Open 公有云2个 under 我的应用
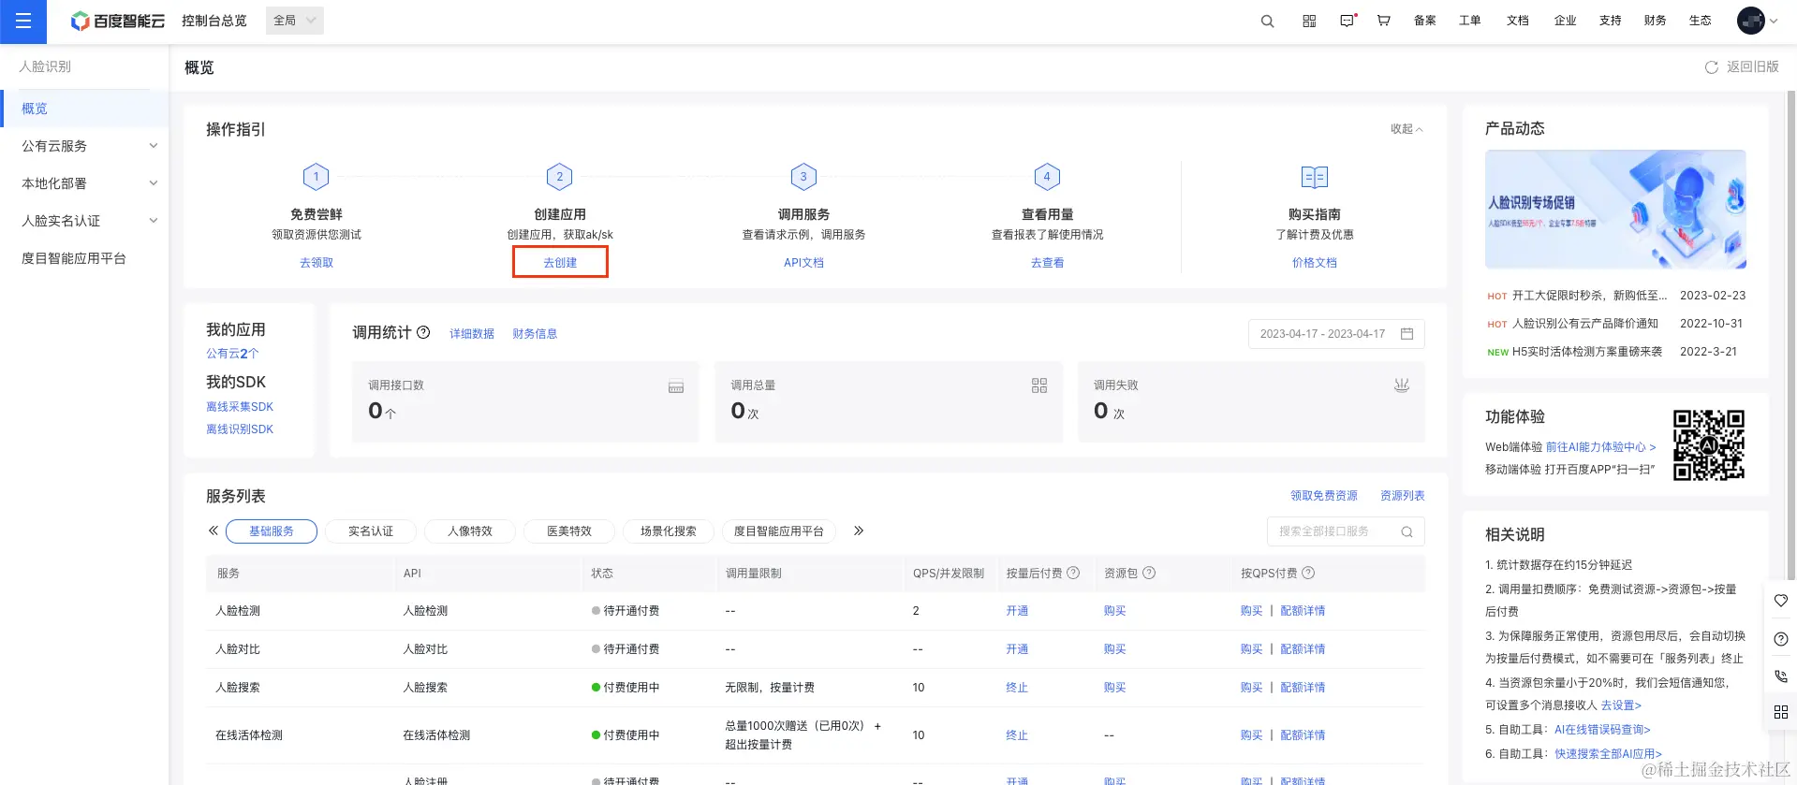This screenshot has height=785, width=1797. tap(232, 354)
